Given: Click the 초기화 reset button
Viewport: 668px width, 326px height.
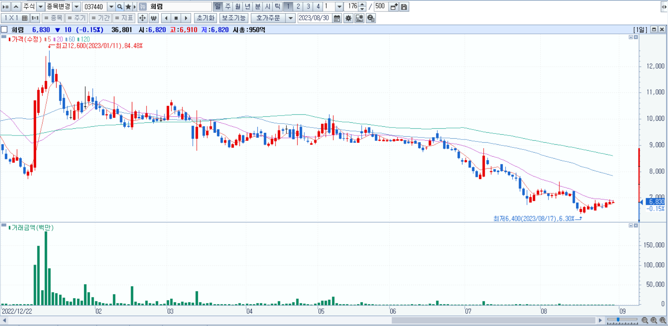Looking at the screenshot, I should click(206, 18).
